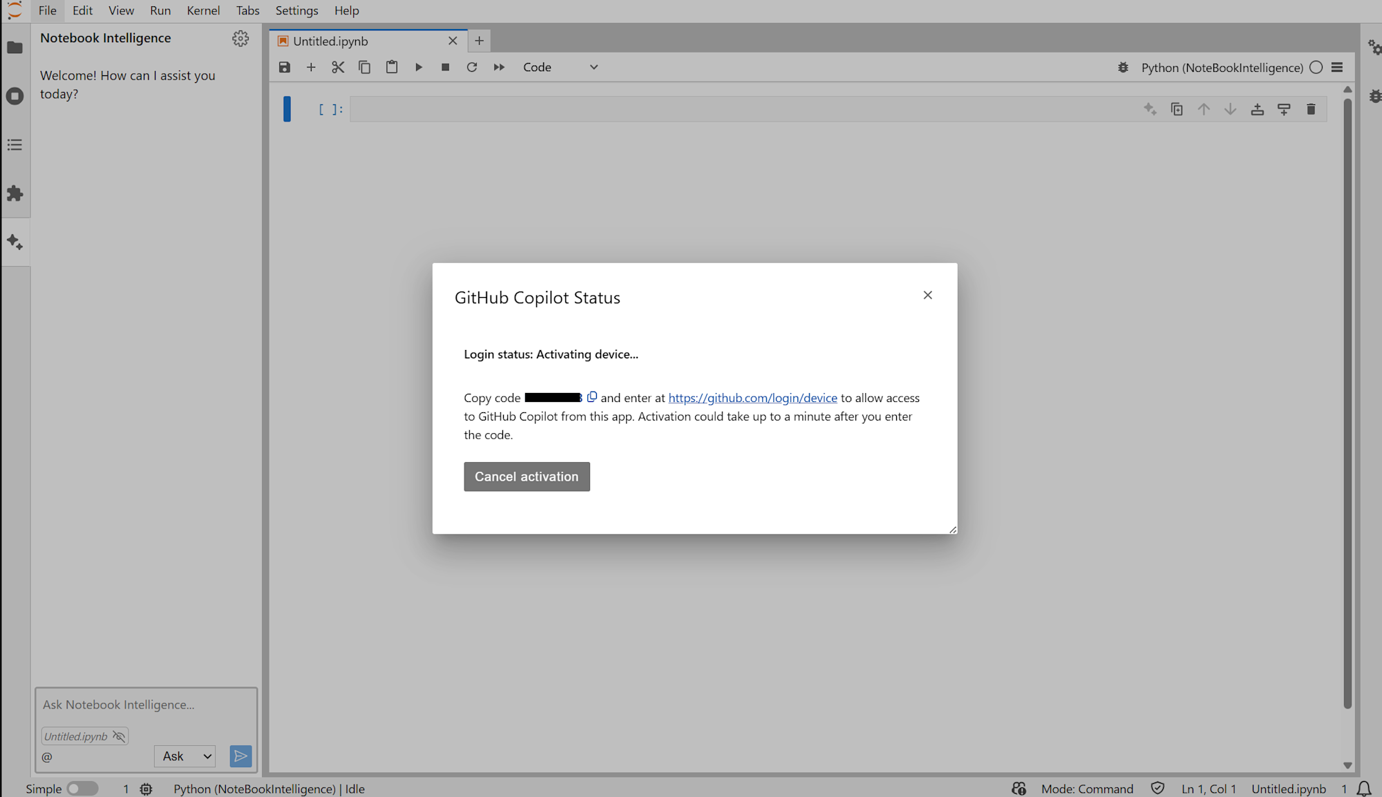Viewport: 1382px width, 797px height.
Task: Open the Help menu
Action: tap(347, 10)
